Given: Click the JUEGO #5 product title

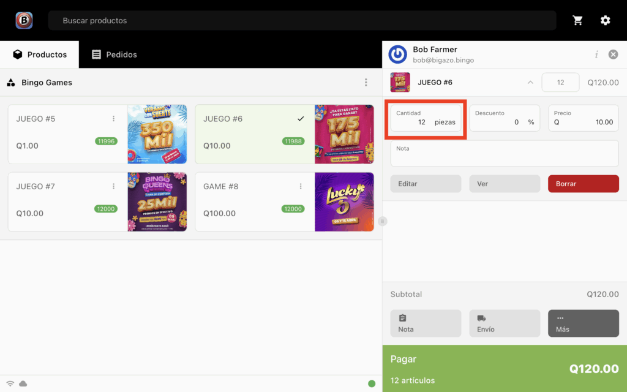Looking at the screenshot, I should [x=36, y=119].
